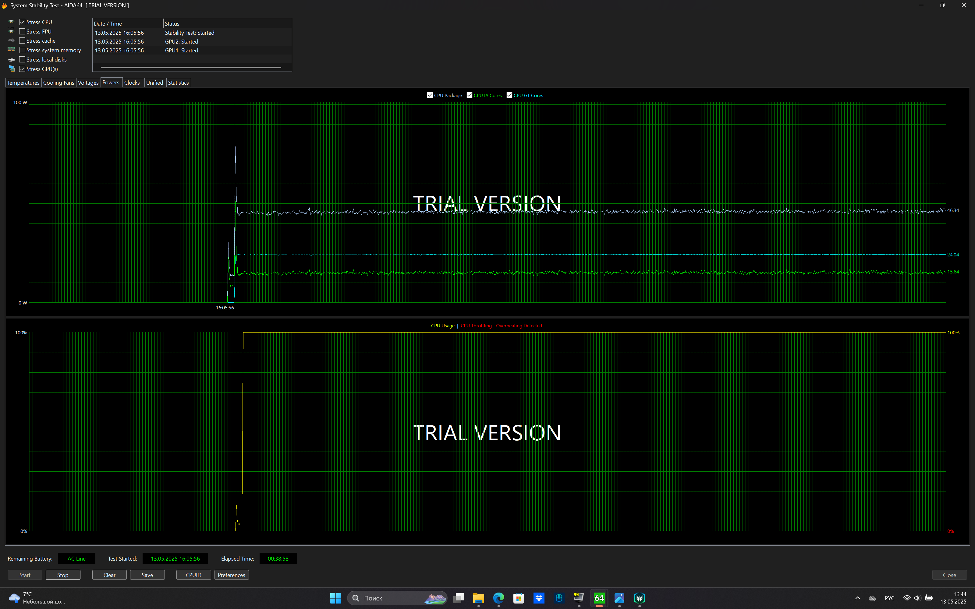The height and width of the screenshot is (609, 975).
Task: Open Dropbox from taskbar
Action: pos(539,598)
